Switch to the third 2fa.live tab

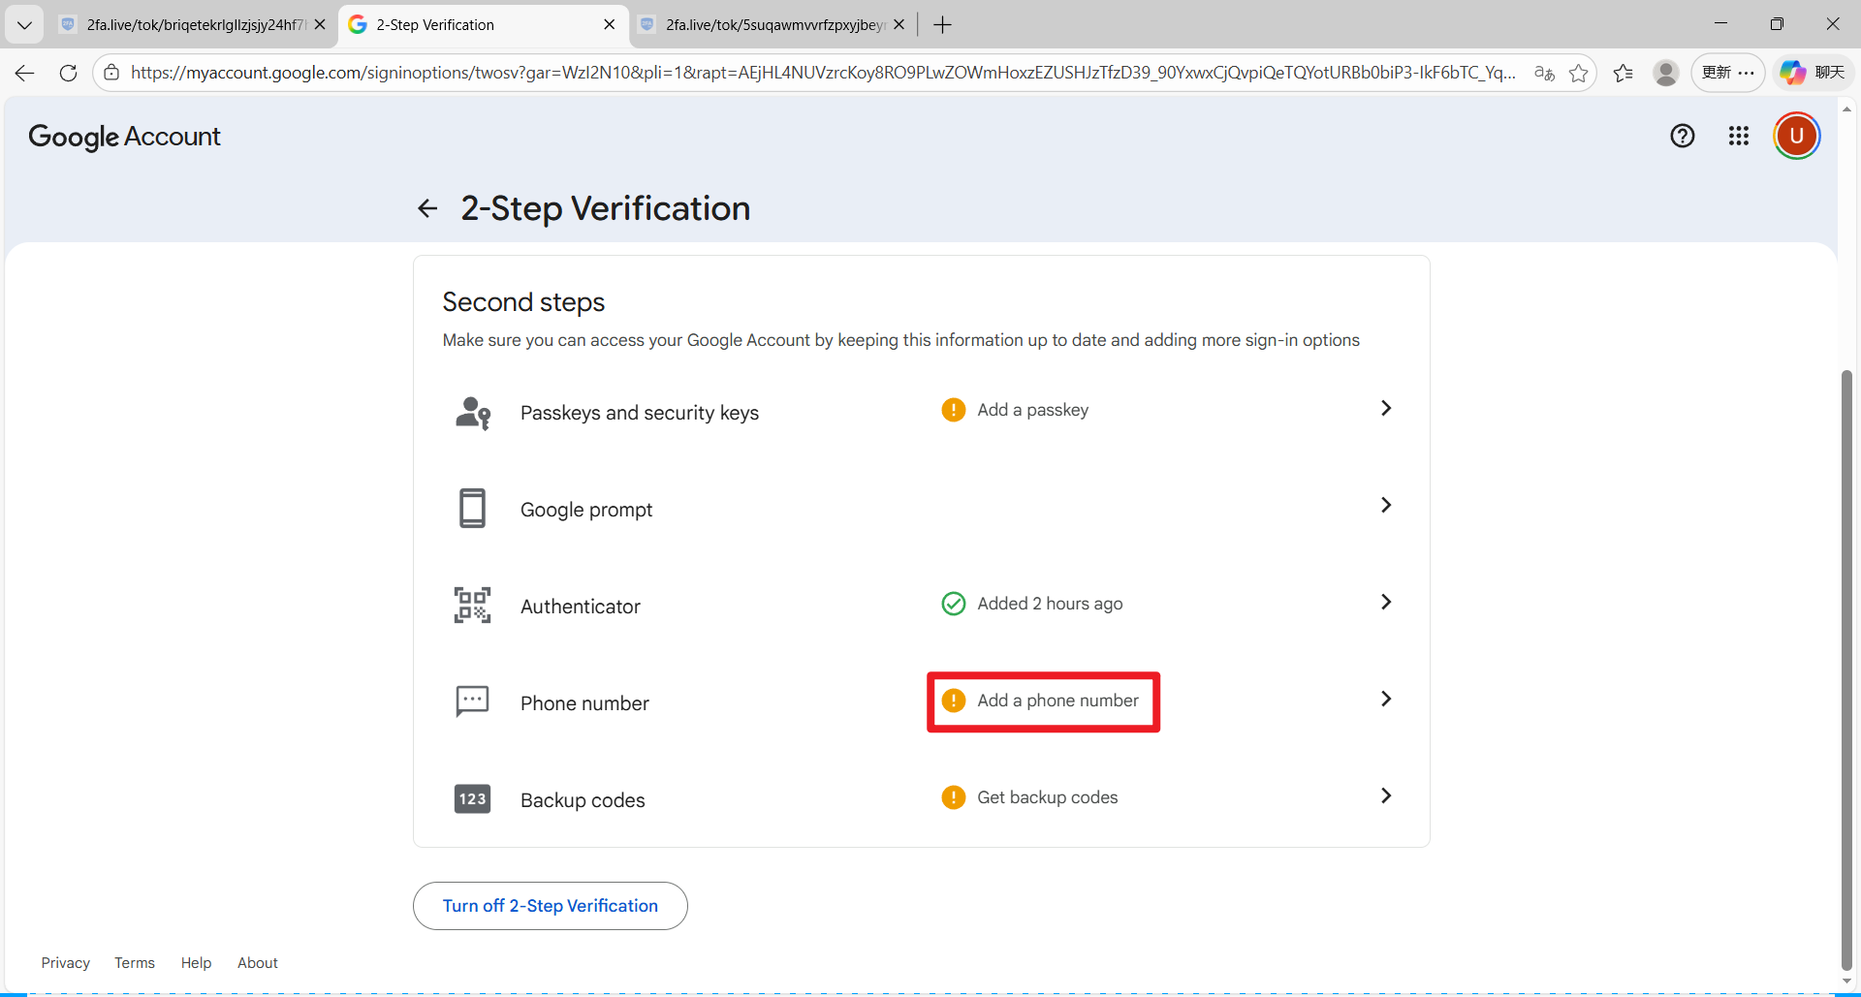[773, 25]
